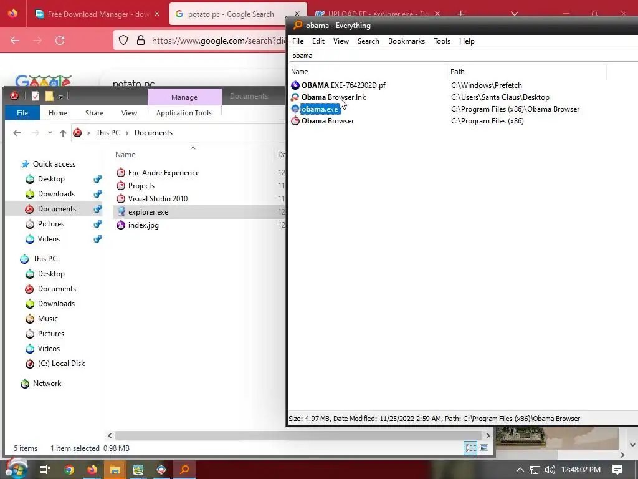Viewport: 638px width, 479px height.
Task: Open the Projects folder
Action: (x=141, y=186)
